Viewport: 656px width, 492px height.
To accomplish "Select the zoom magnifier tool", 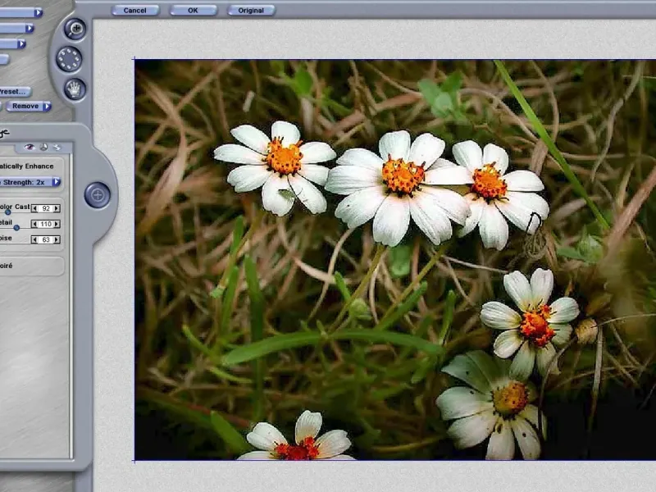I will (x=75, y=29).
